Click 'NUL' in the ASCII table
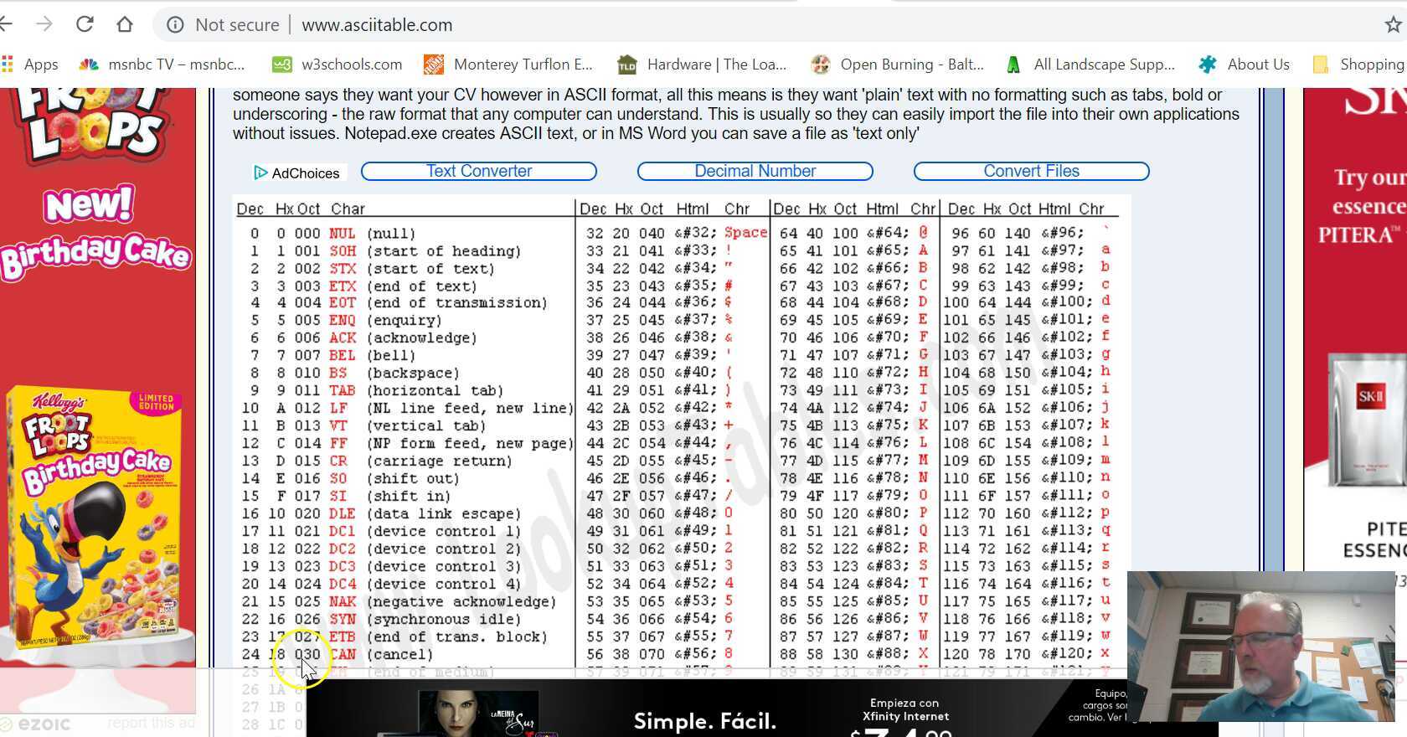The height and width of the screenshot is (737, 1407). tap(343, 234)
